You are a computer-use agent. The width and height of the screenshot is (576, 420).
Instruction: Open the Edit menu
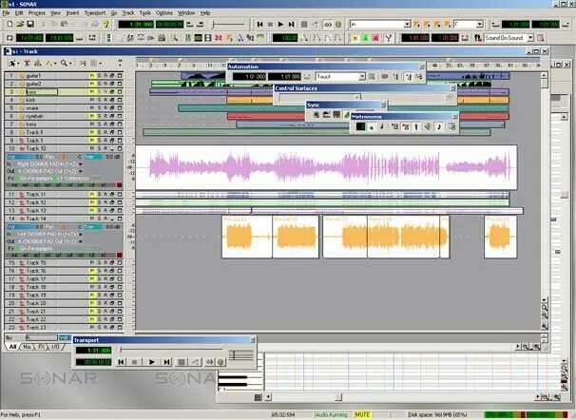coord(19,13)
